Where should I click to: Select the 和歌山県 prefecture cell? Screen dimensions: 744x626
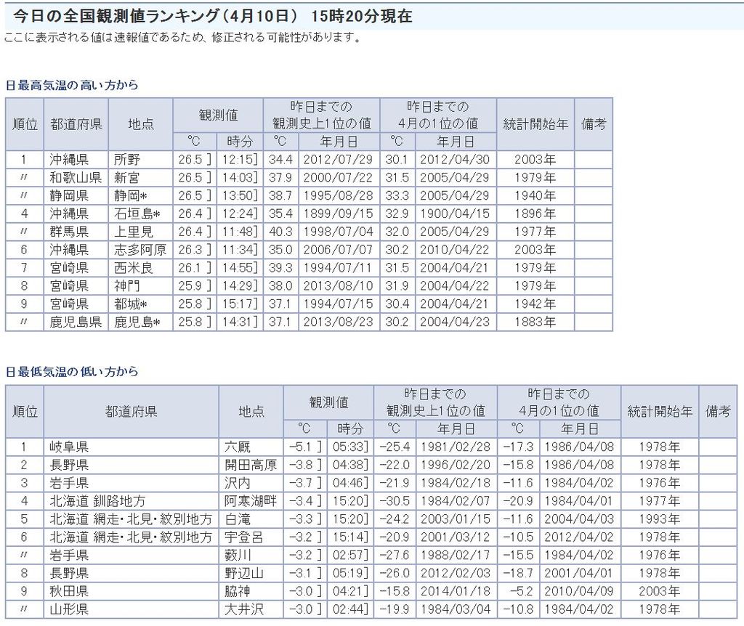(76, 178)
